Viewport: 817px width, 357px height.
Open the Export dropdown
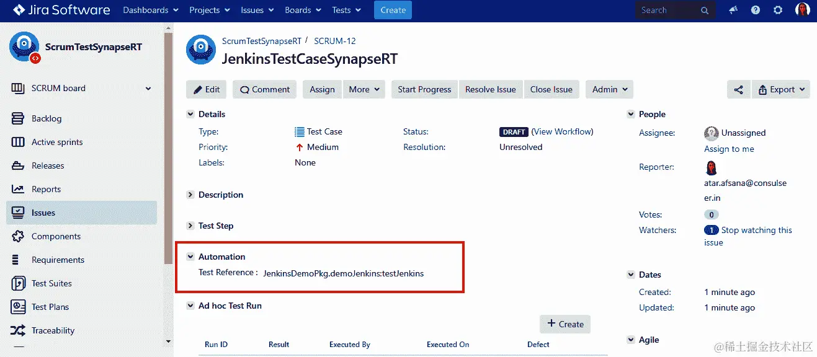coord(780,89)
